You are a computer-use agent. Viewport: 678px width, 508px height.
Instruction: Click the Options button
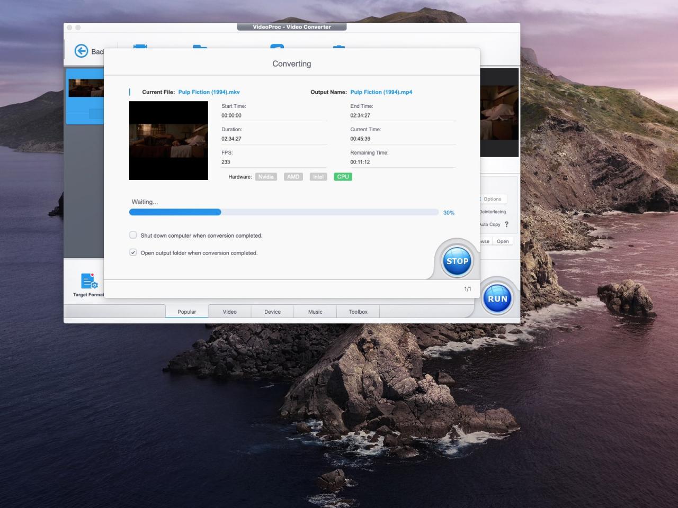click(x=493, y=199)
